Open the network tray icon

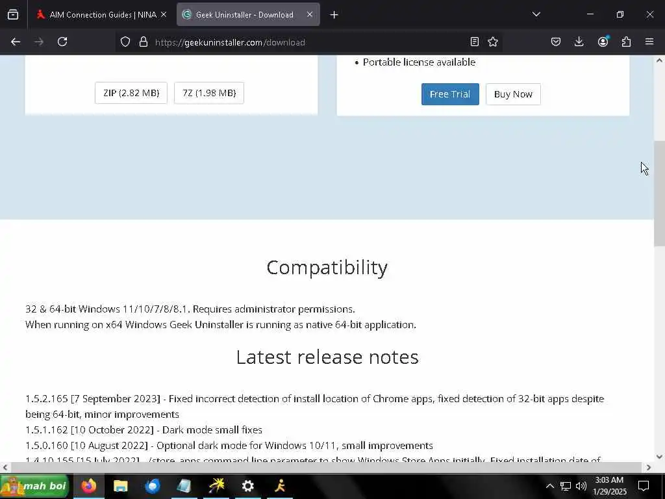point(566,486)
